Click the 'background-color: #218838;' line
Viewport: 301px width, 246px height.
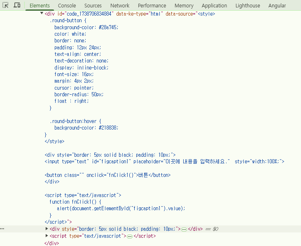click(86, 128)
